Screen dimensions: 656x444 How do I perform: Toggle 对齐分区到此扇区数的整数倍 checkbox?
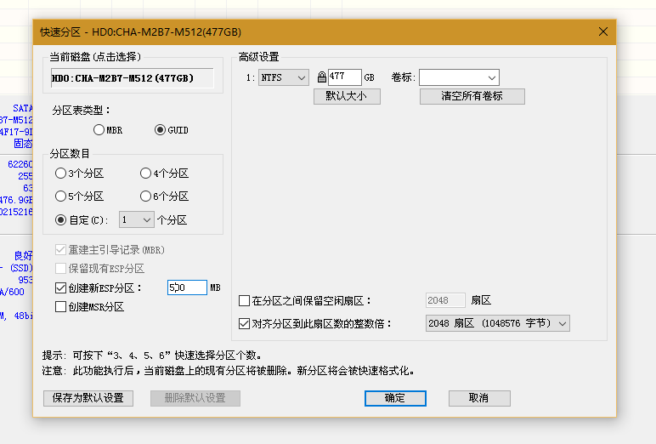point(245,323)
